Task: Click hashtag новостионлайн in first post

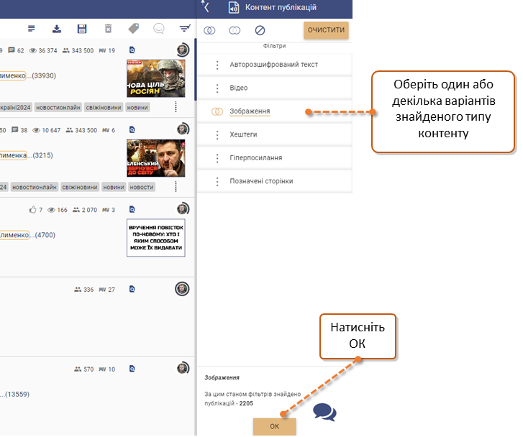Action: point(58,108)
